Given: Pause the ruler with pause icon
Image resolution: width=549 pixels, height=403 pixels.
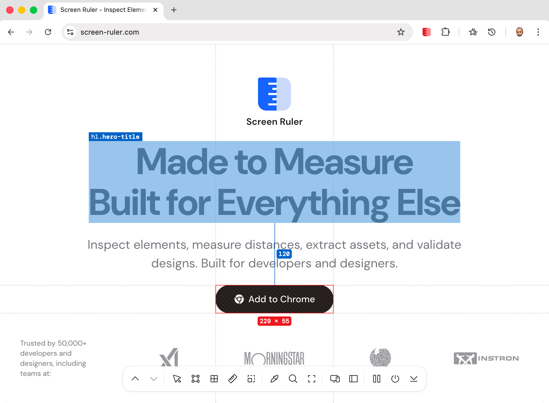Looking at the screenshot, I should pyautogui.click(x=377, y=379).
